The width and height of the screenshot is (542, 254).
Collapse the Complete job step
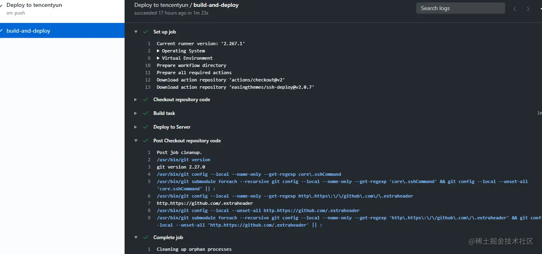tap(136, 237)
